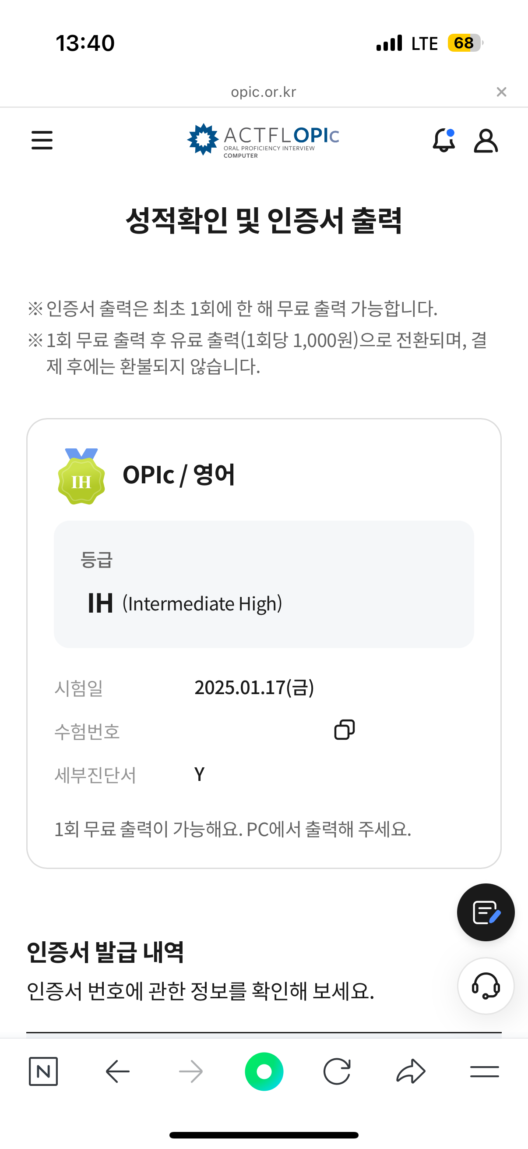Viewport: 528px width, 1149px height.
Task: Go forward with the right arrow
Action: 191,1071
